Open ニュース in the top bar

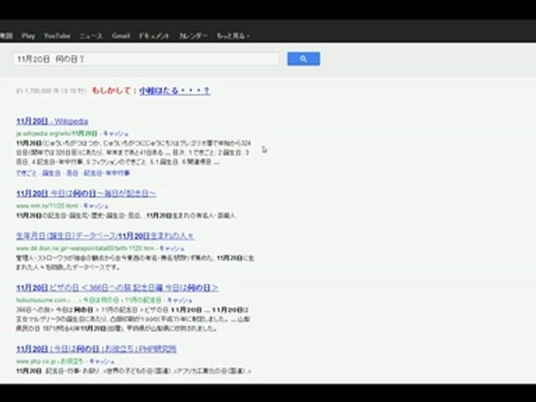pos(91,36)
